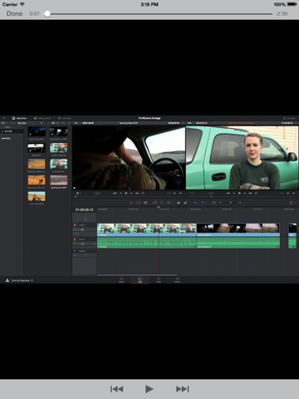299x399 pixels.
Task: Mark in point in source viewer
Action: tap(174, 193)
